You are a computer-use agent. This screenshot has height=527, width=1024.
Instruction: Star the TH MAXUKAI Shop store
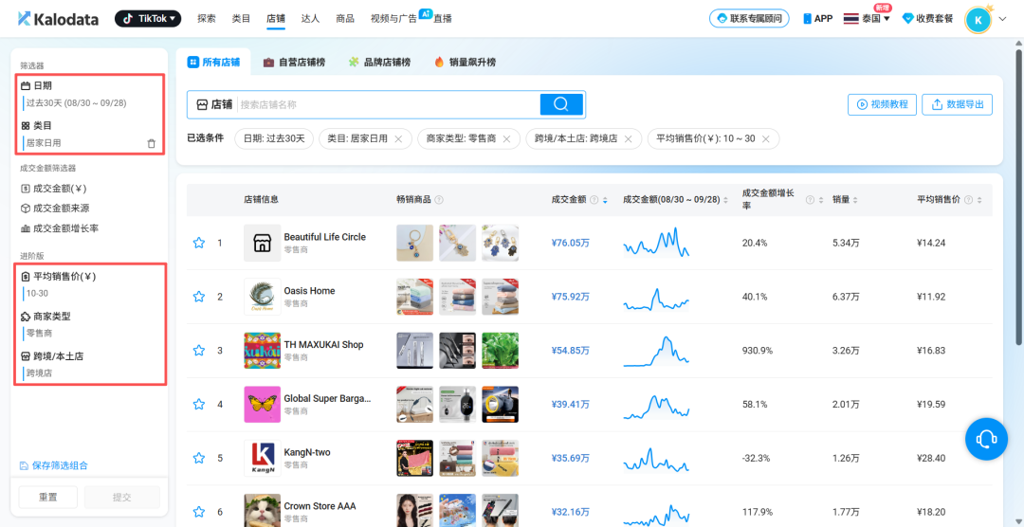tap(199, 351)
